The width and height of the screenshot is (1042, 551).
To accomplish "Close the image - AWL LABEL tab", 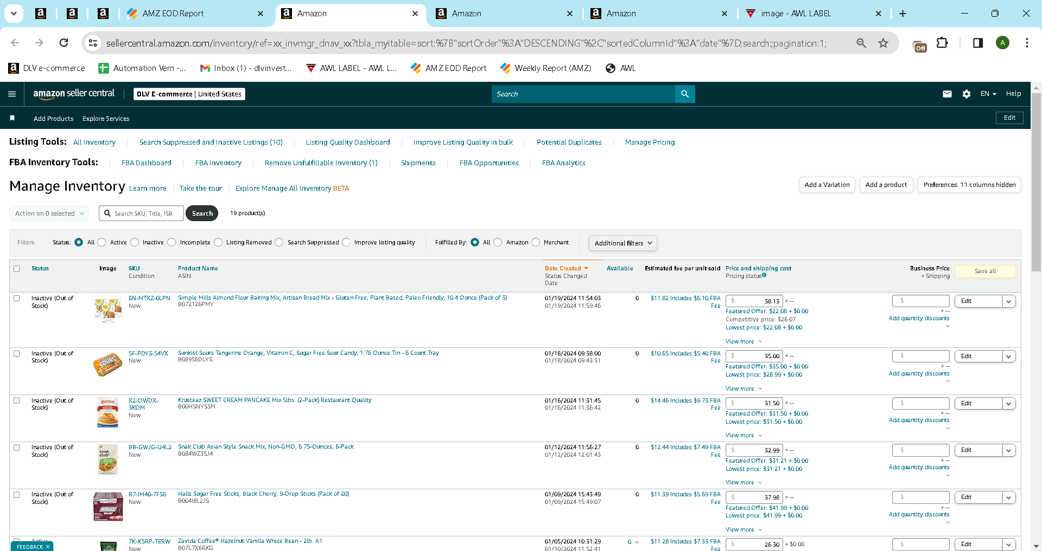I will [x=879, y=14].
